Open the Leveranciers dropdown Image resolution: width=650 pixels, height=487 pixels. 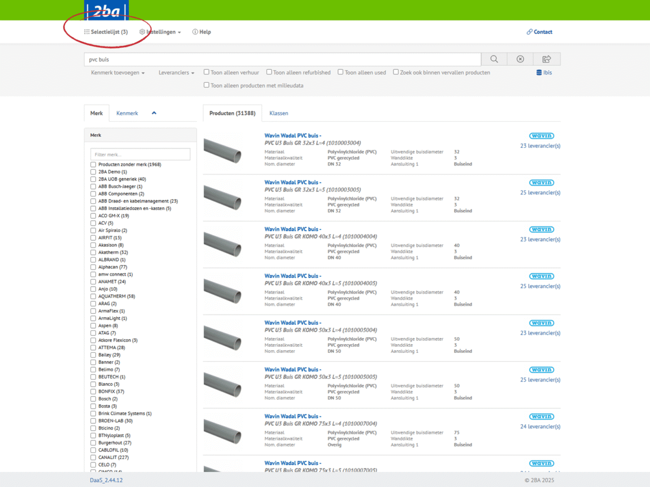(x=176, y=73)
